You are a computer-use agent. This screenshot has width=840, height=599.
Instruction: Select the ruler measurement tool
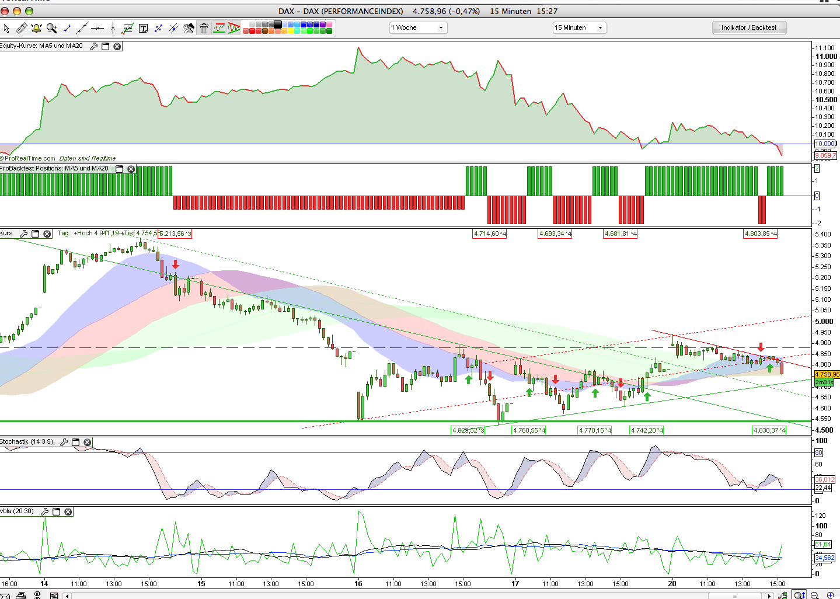pos(22,28)
